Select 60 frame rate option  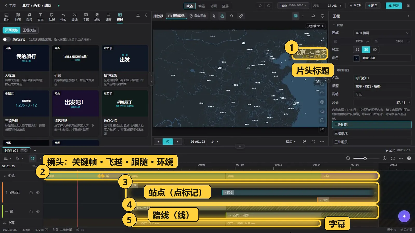tap(375, 49)
